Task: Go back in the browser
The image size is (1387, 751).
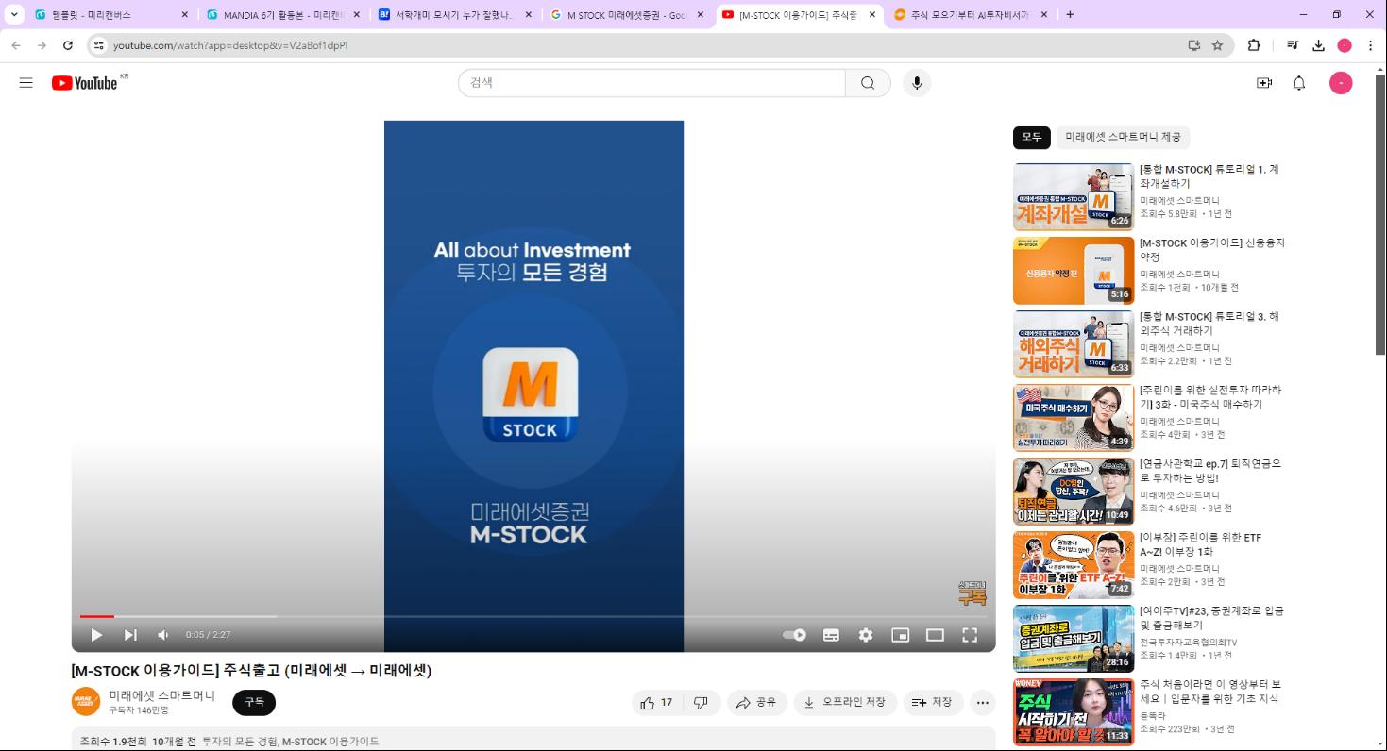Action: point(16,45)
